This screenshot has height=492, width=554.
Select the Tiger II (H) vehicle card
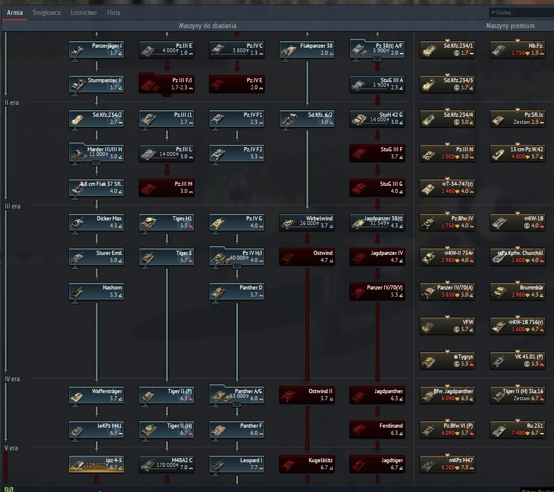point(167,429)
